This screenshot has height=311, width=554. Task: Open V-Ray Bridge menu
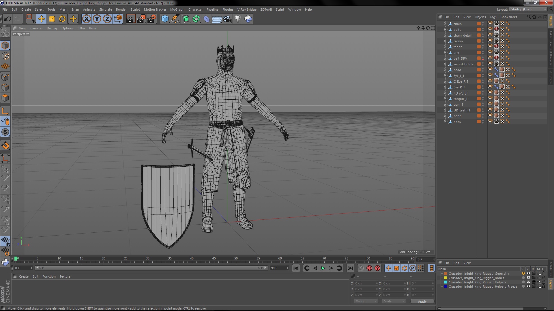[x=247, y=10]
